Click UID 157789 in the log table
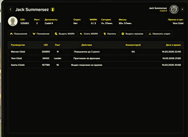 coord(46,65)
